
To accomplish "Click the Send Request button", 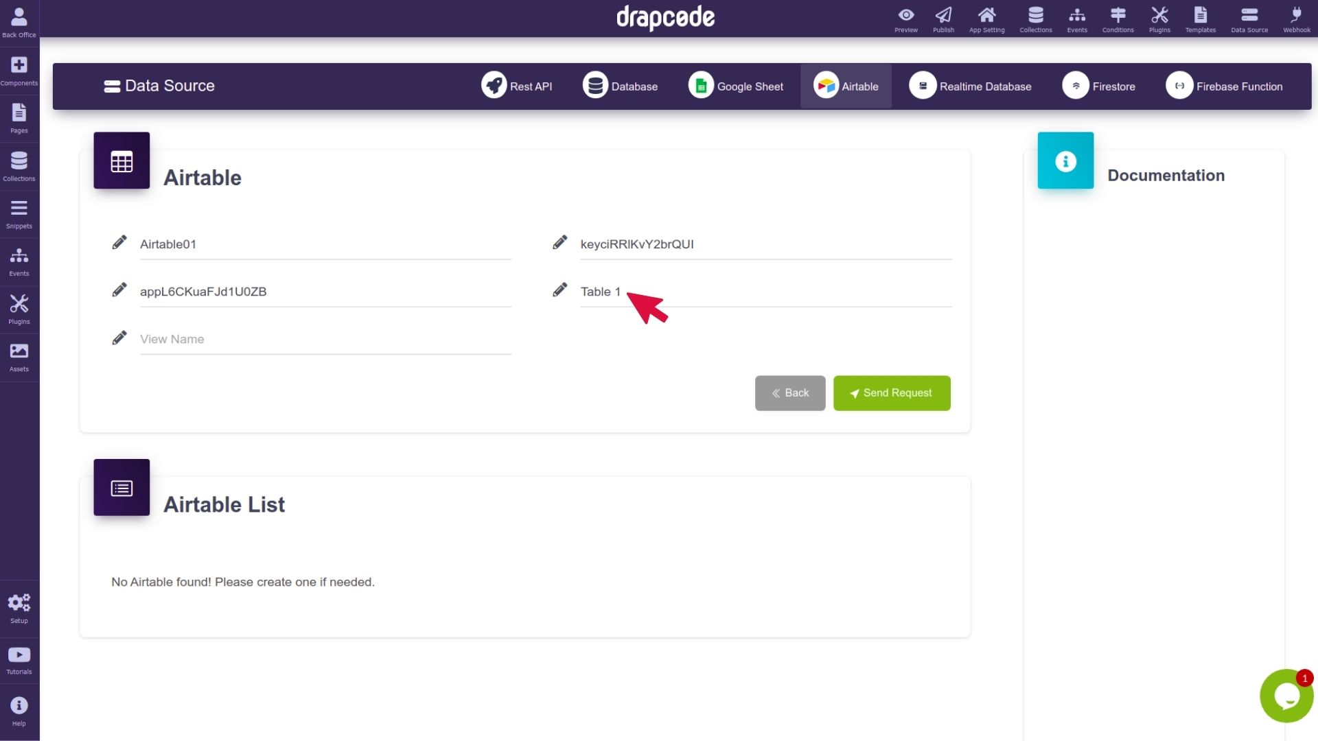I will click(x=892, y=393).
